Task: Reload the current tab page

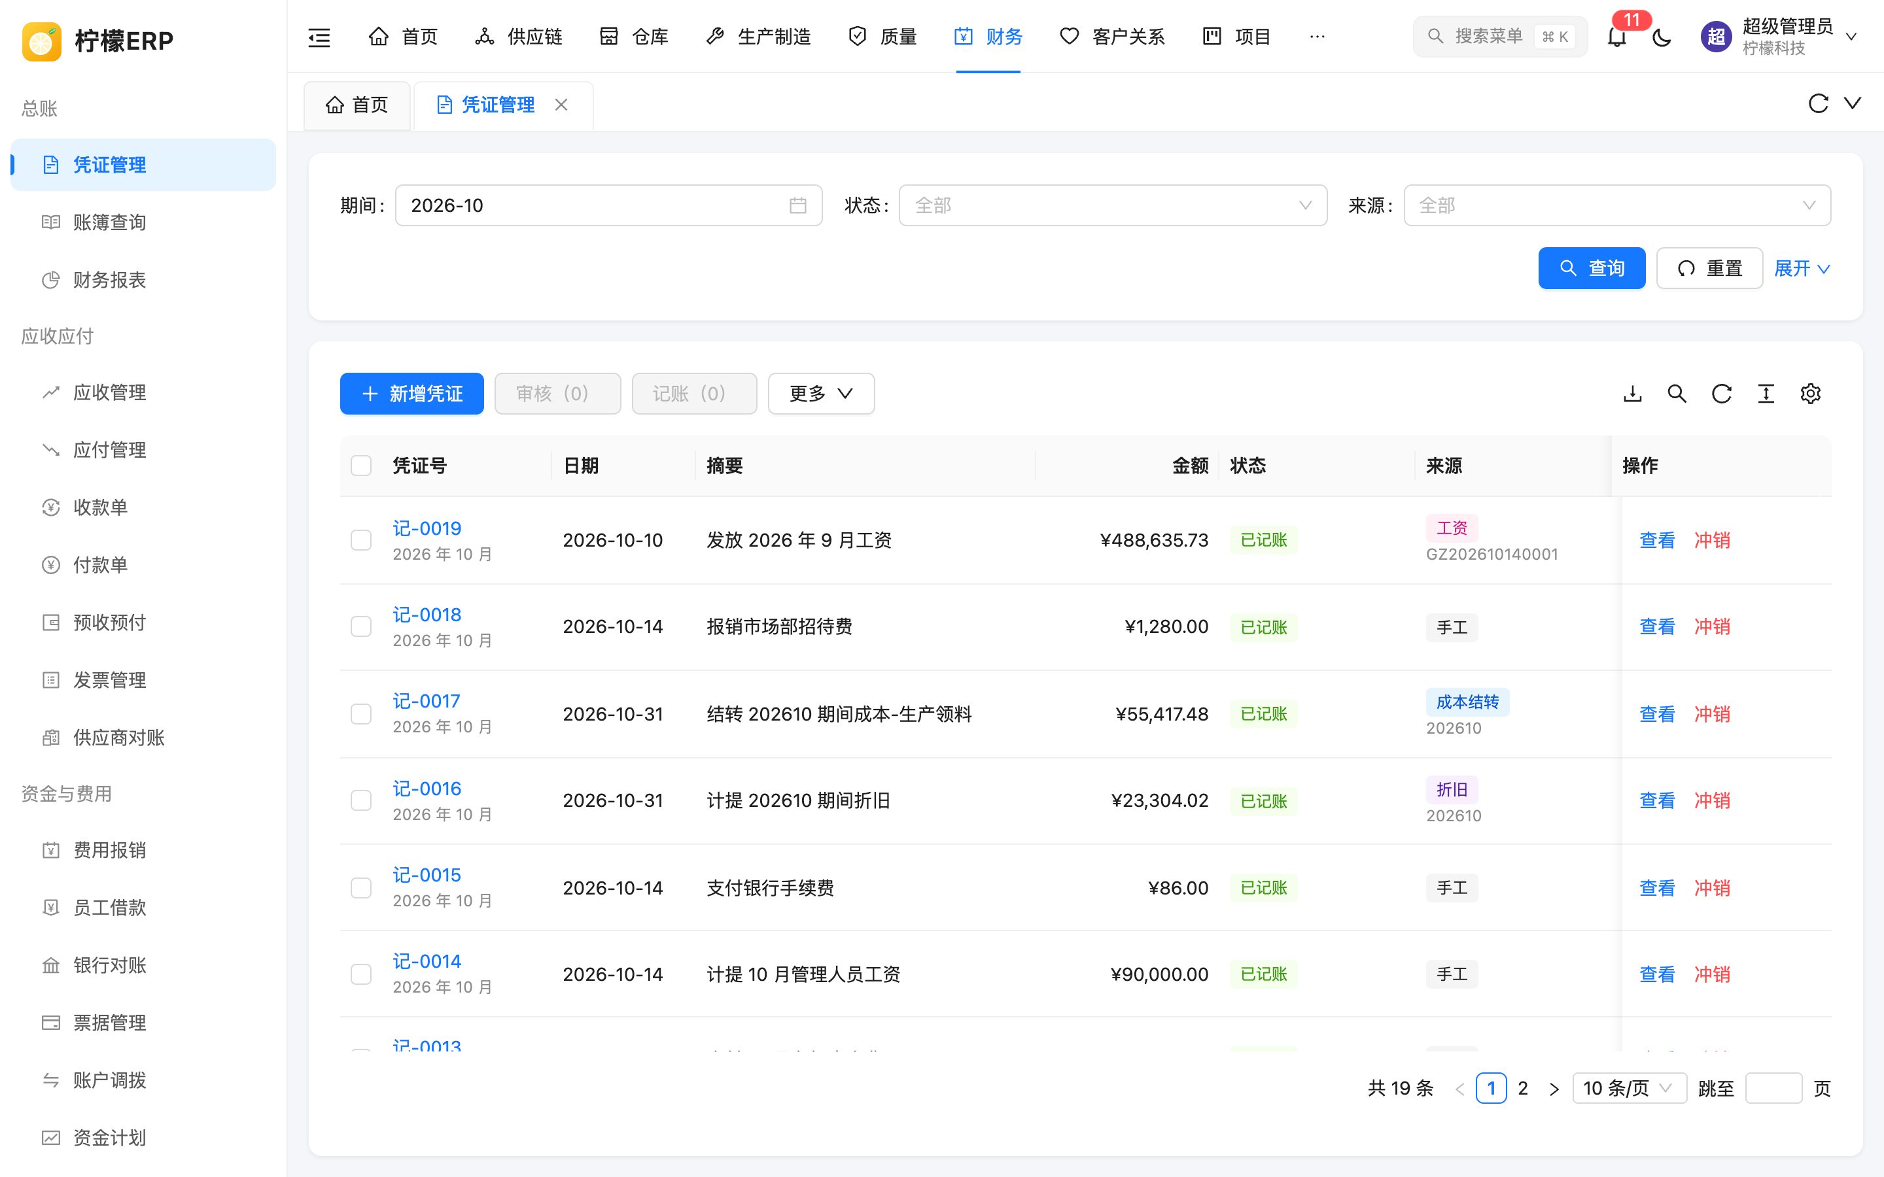Action: coord(1818,103)
